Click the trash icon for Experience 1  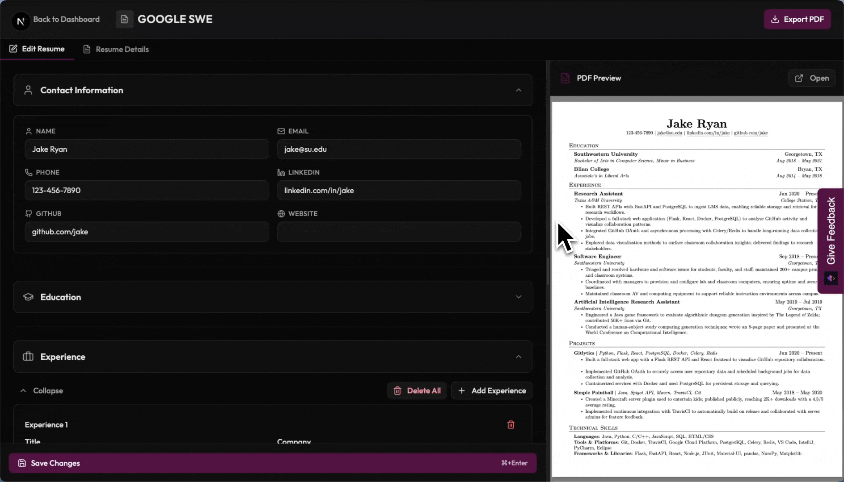click(511, 424)
